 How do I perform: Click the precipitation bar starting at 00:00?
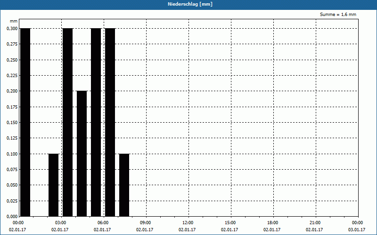pos(25,122)
